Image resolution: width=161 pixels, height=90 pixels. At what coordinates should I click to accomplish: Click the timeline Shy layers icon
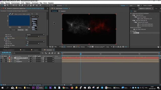(x=49, y=53)
